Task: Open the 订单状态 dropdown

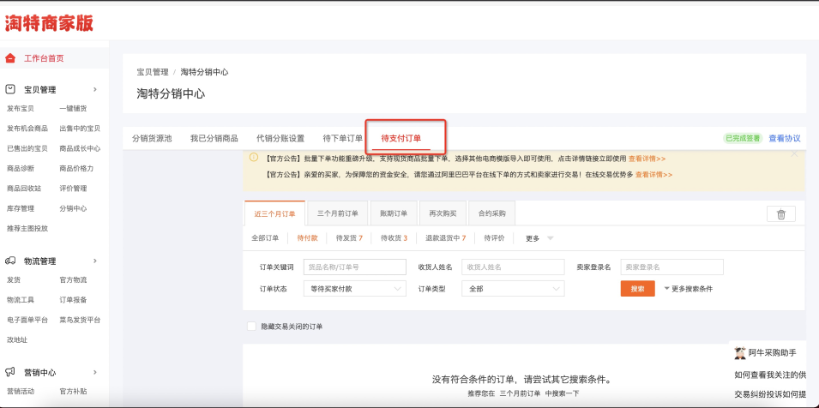Action: (x=355, y=289)
